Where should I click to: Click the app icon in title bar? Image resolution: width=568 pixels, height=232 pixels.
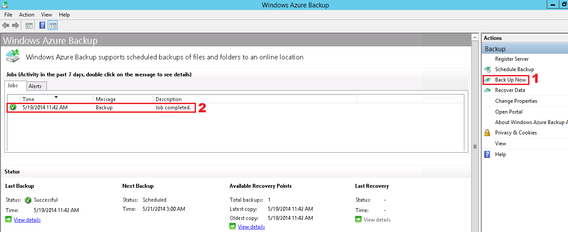[4, 5]
